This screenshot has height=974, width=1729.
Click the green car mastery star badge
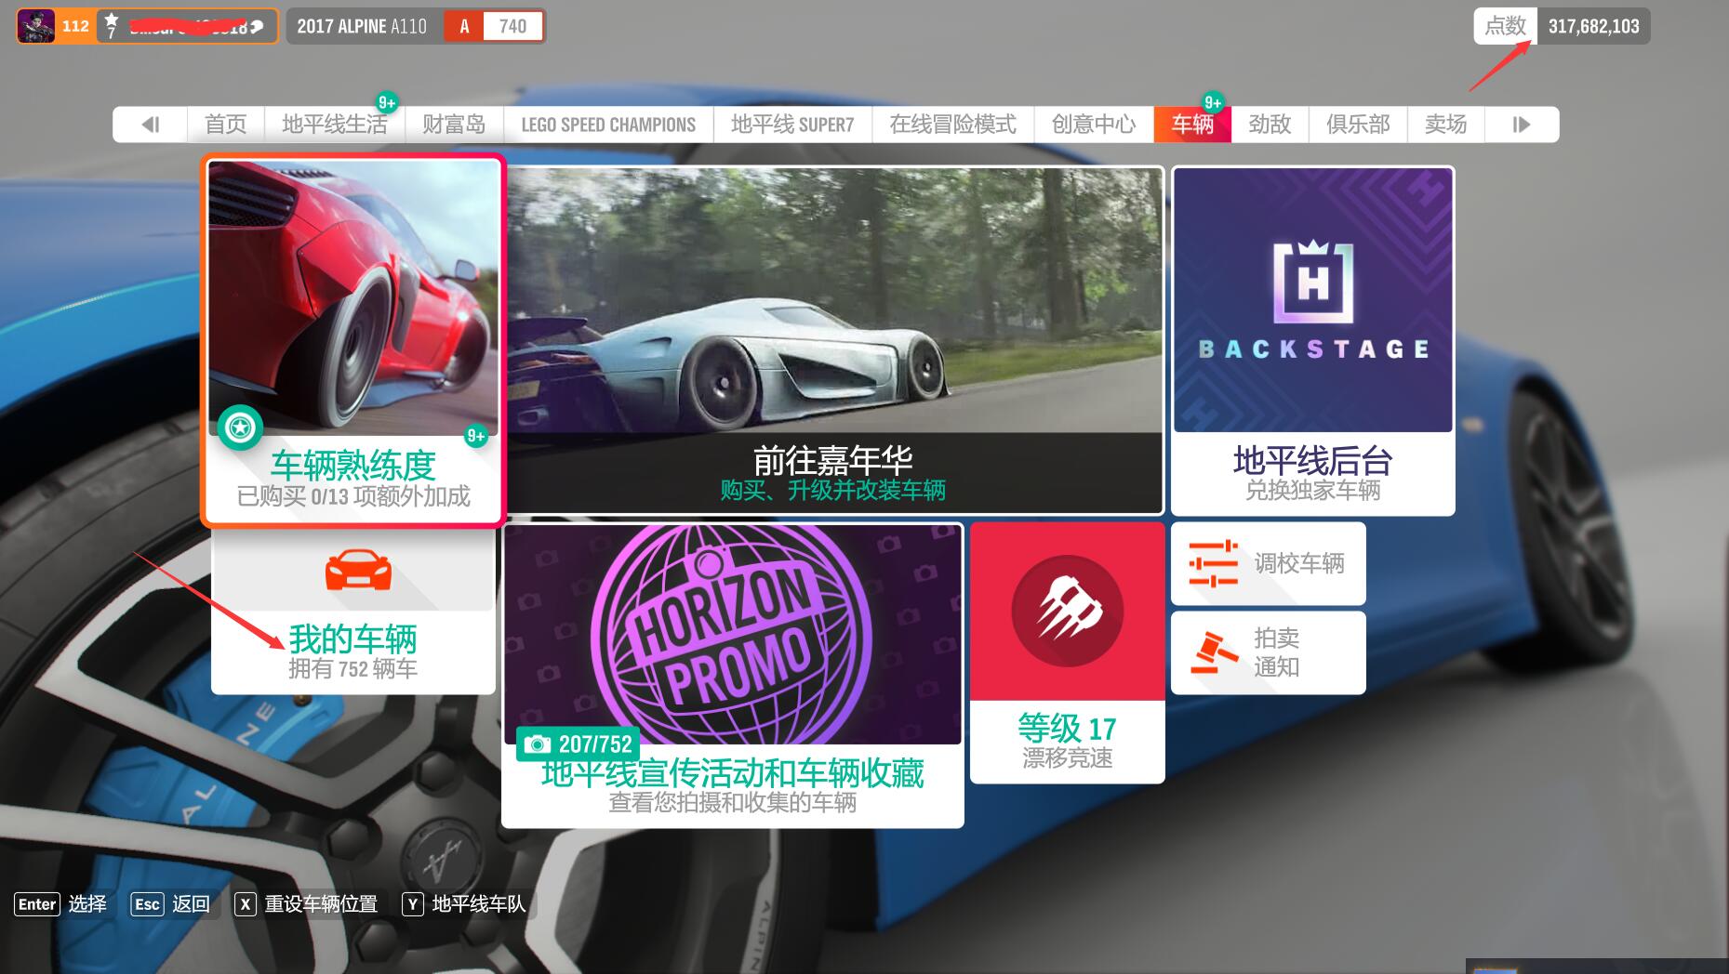pos(240,428)
